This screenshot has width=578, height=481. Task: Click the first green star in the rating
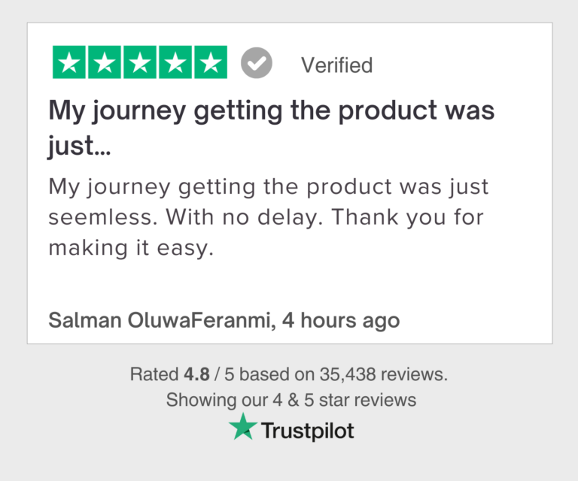[69, 63]
